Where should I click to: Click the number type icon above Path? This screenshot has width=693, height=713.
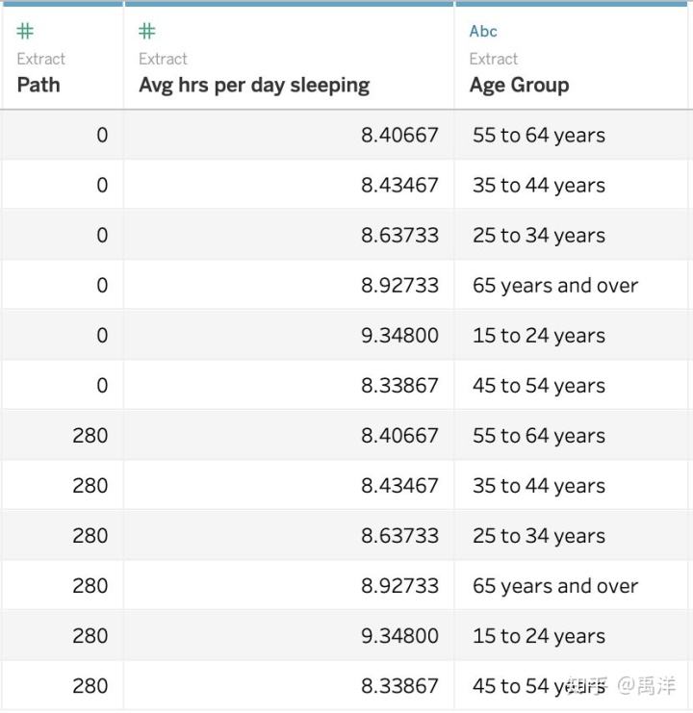[x=25, y=32]
